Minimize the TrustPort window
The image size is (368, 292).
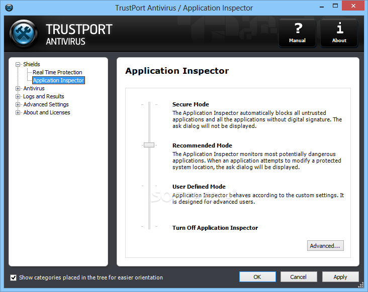click(322, 7)
